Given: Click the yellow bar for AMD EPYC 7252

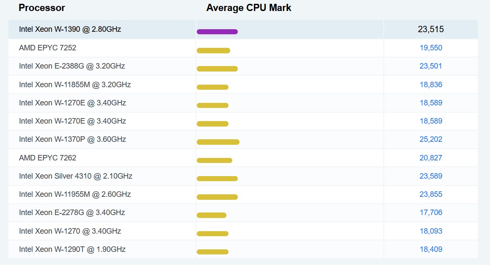Looking at the screenshot, I should click(213, 51).
